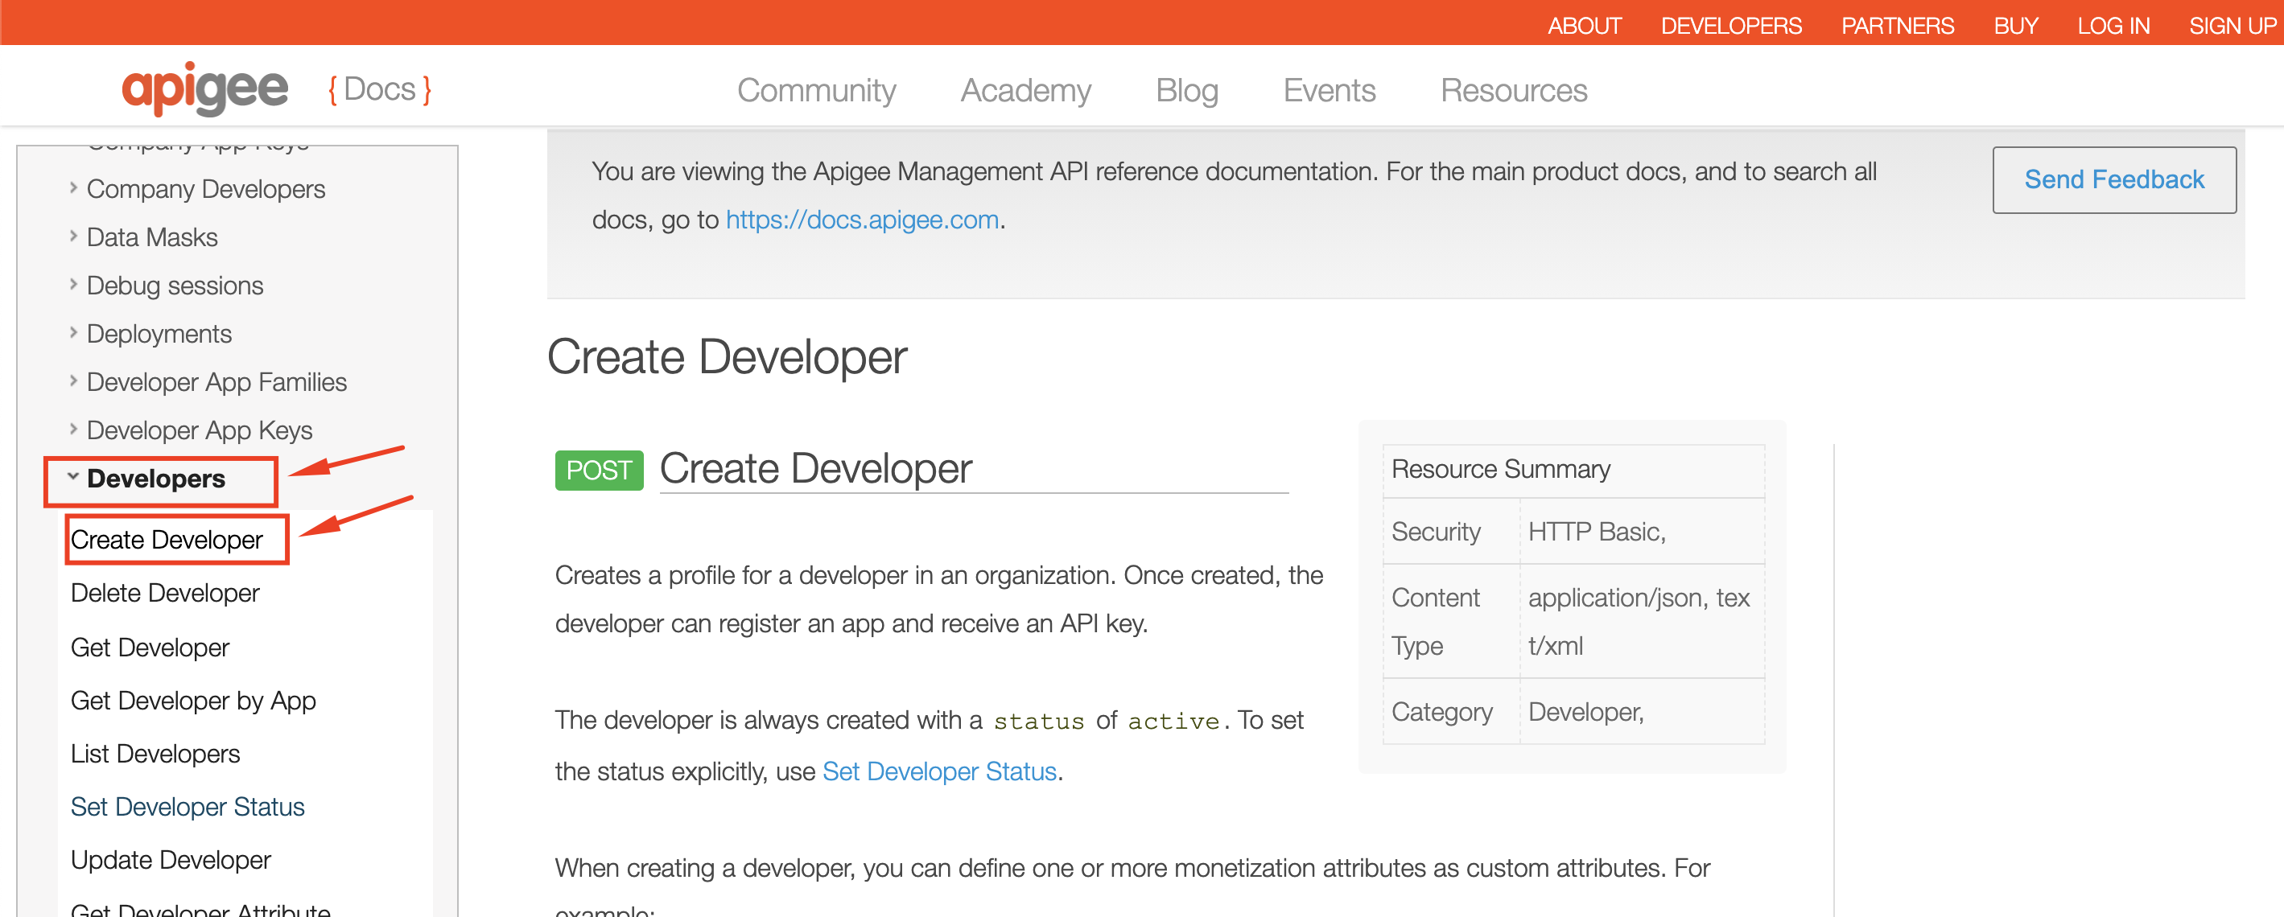Open List Developers in the sidebar
The height and width of the screenshot is (917, 2284).
(x=155, y=754)
